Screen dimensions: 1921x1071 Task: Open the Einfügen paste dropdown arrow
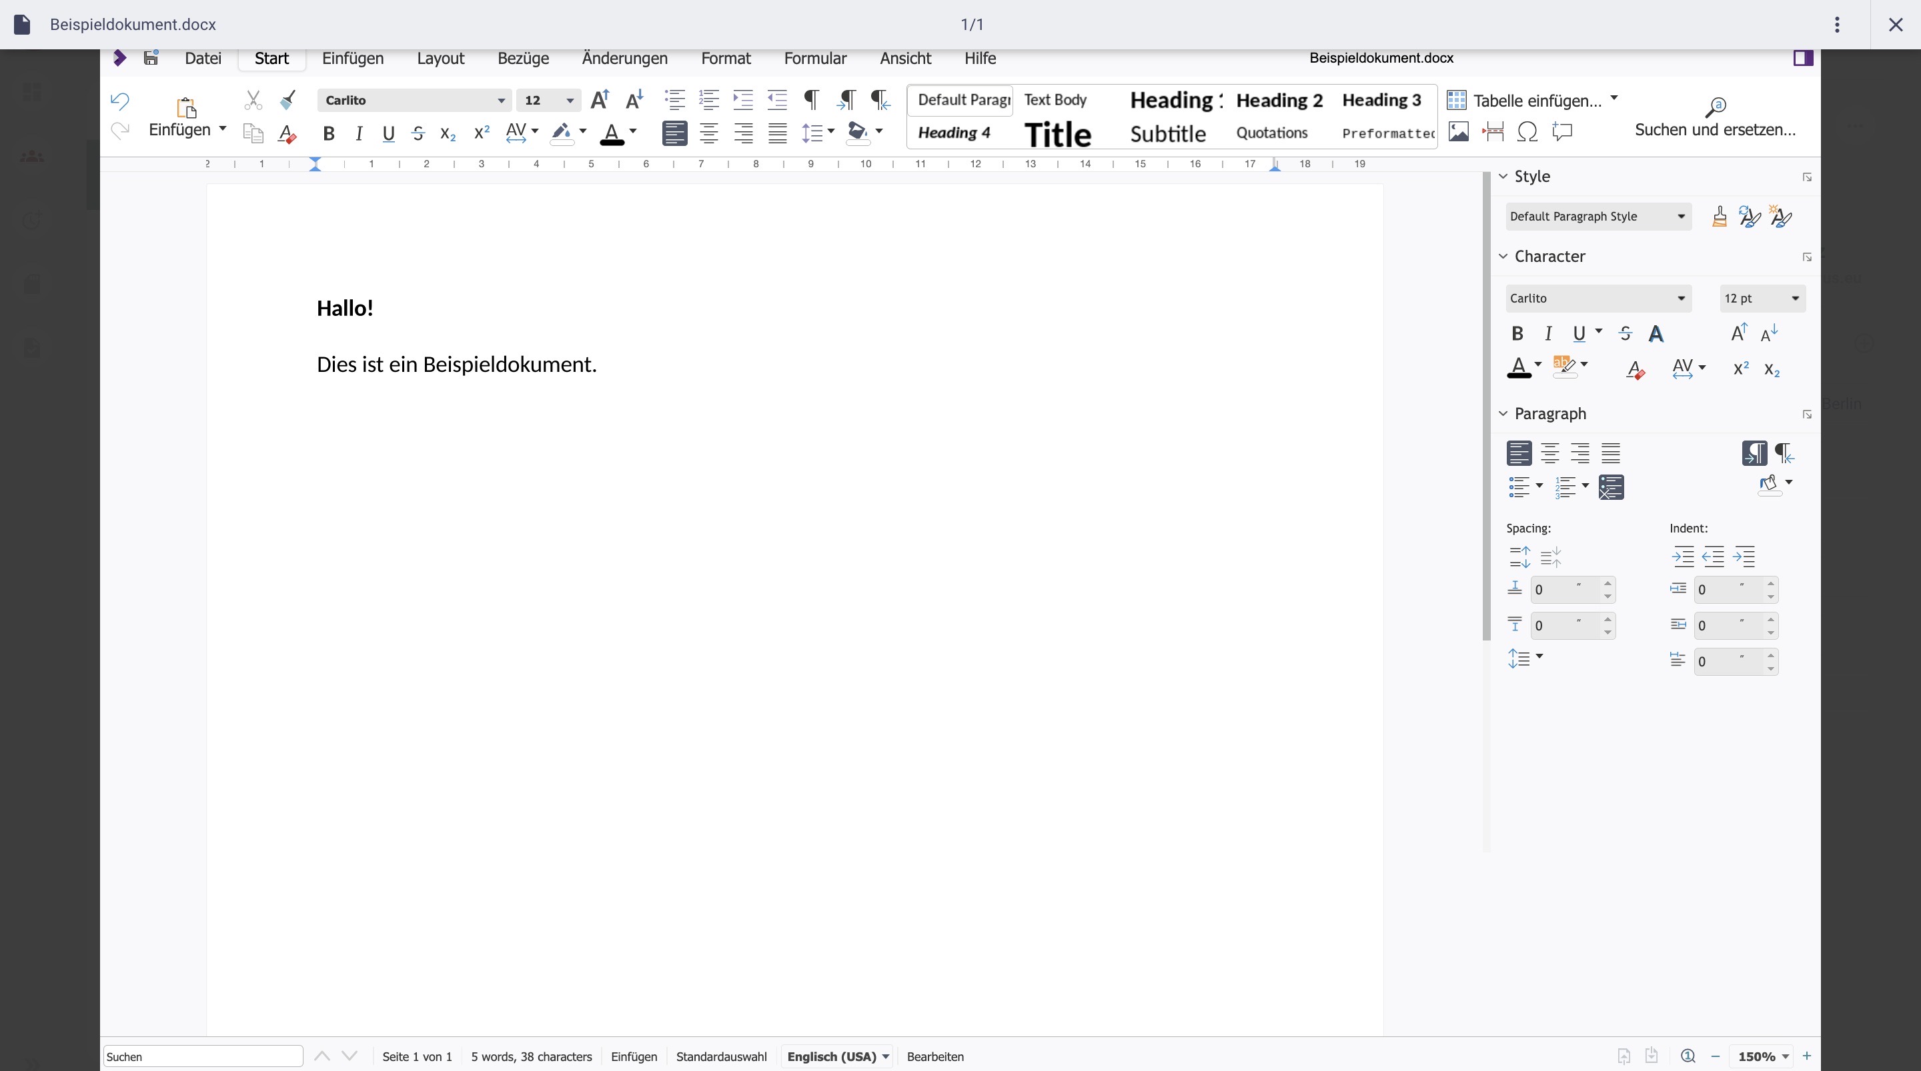point(222,130)
